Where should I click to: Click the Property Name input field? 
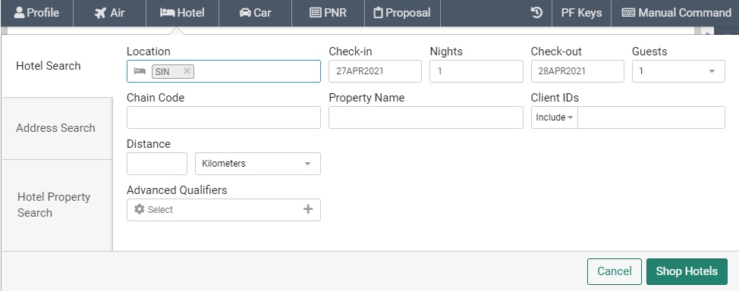tap(426, 117)
